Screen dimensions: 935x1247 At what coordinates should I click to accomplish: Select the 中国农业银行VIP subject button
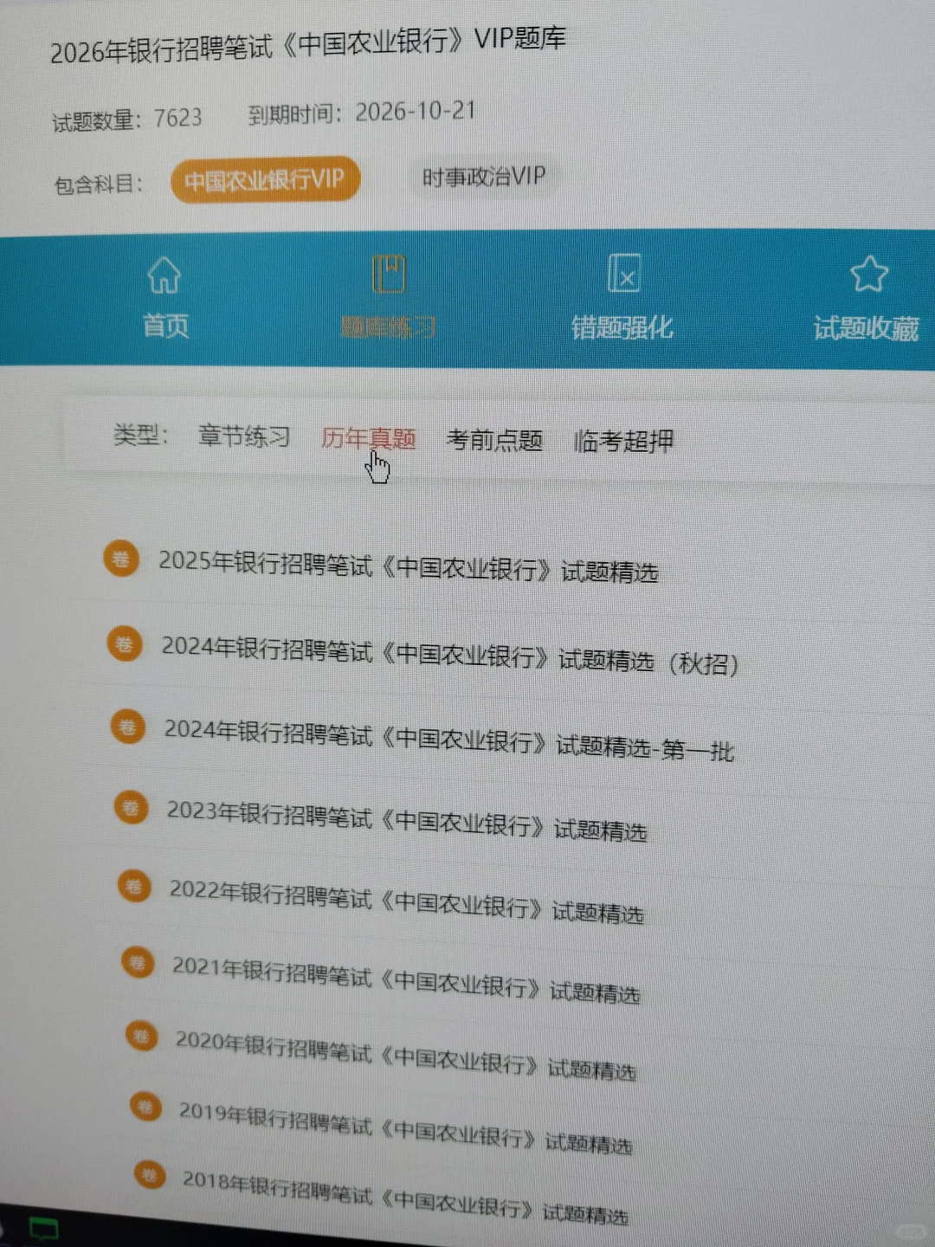tap(265, 180)
